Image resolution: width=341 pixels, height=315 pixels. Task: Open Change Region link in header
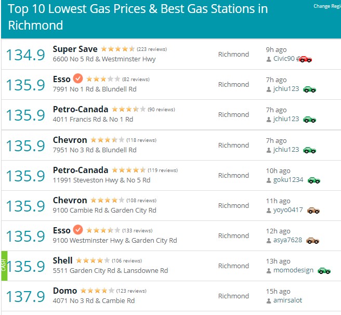coord(327,6)
